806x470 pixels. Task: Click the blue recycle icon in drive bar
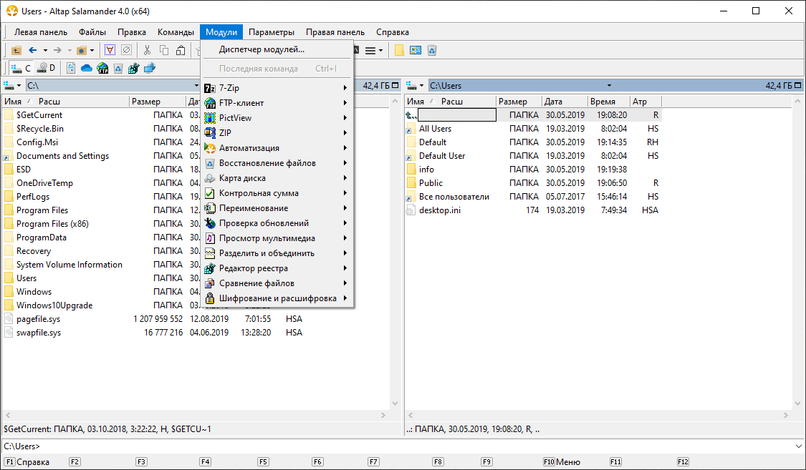point(118,68)
